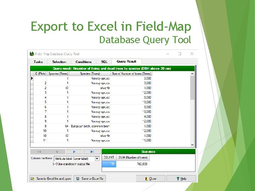Click the ID (Plots) column header
The image size is (255, 191).
tap(40, 74)
